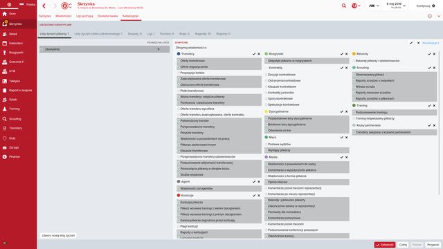Screen dimensions: 443x249
Task: Switch to the Dookoła świata tab
Action: (x=108, y=16)
